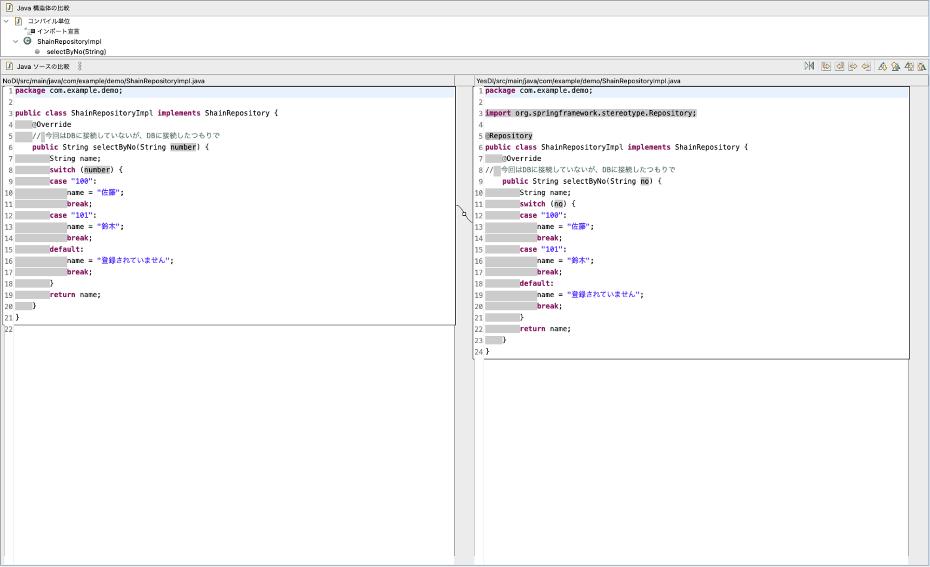
Task: Click the @Repository annotation line
Action: (509, 135)
